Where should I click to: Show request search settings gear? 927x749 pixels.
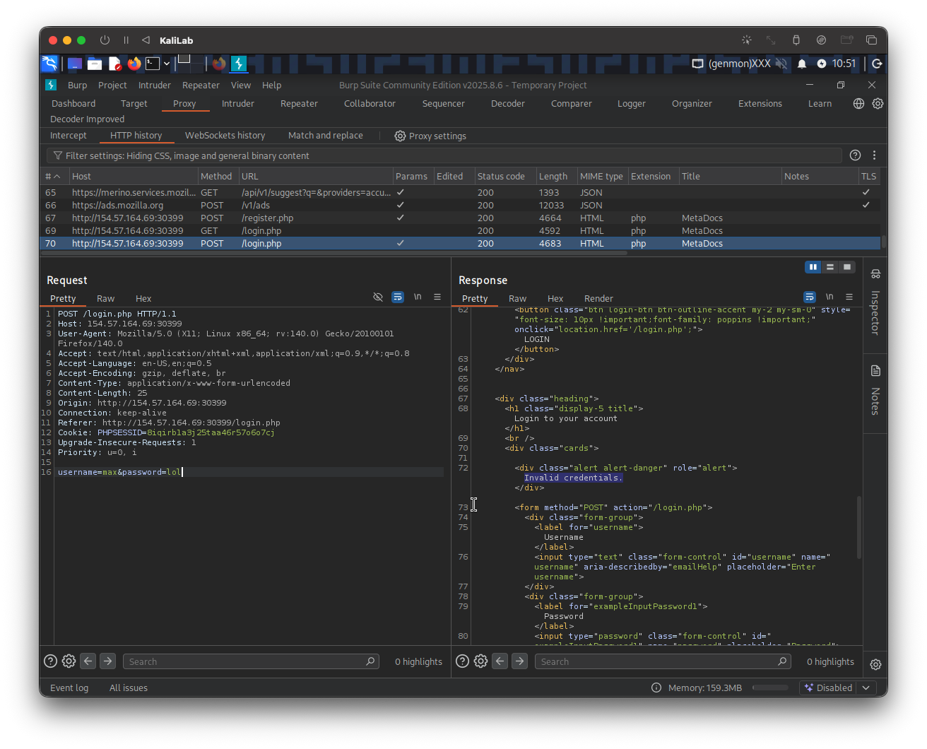pos(69,661)
